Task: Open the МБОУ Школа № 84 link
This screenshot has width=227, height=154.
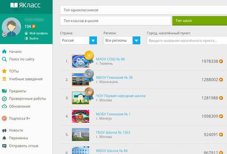Action: click(112, 151)
